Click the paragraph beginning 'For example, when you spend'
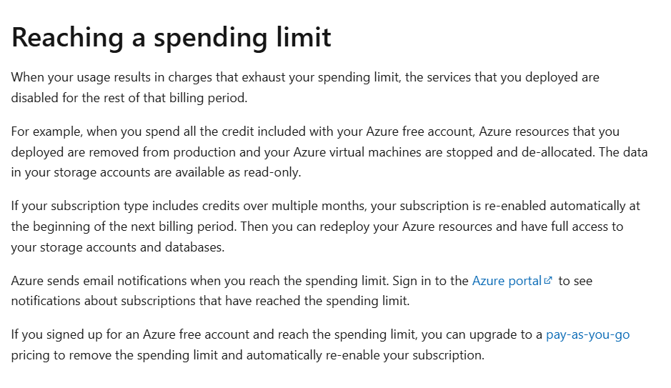The image size is (671, 388). tap(329, 152)
